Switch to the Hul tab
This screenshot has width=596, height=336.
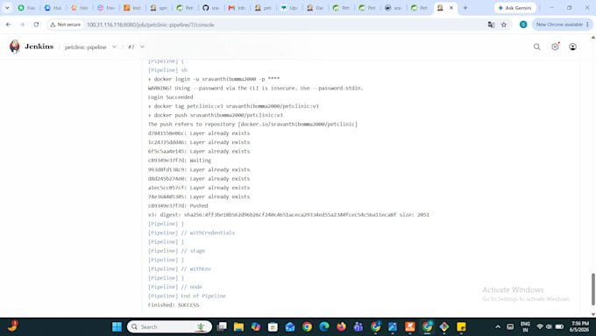(x=53, y=8)
